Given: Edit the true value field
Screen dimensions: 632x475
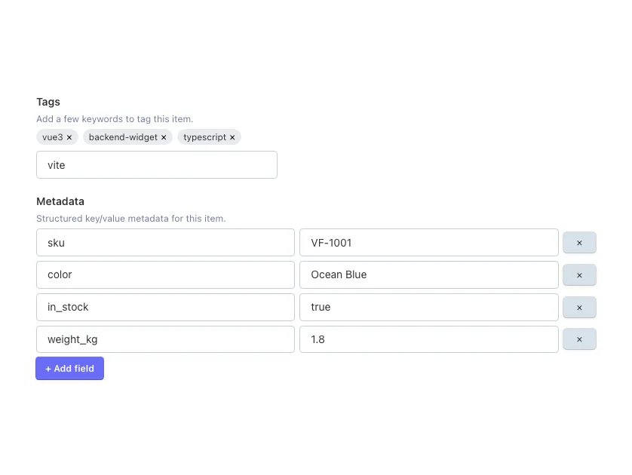Looking at the screenshot, I should pos(429,307).
